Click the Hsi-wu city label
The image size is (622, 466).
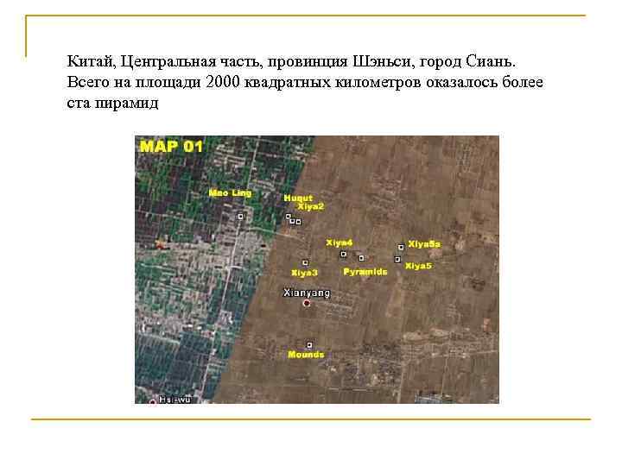tap(175, 400)
